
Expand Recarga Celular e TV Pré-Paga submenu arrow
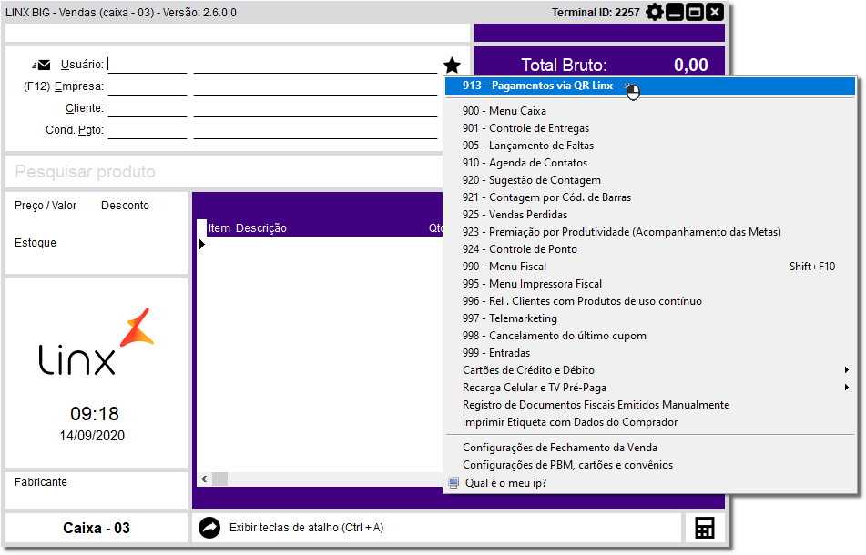(846, 388)
